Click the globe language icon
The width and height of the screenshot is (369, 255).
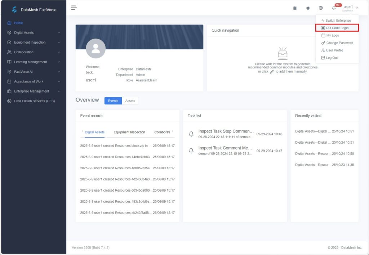coord(321,8)
